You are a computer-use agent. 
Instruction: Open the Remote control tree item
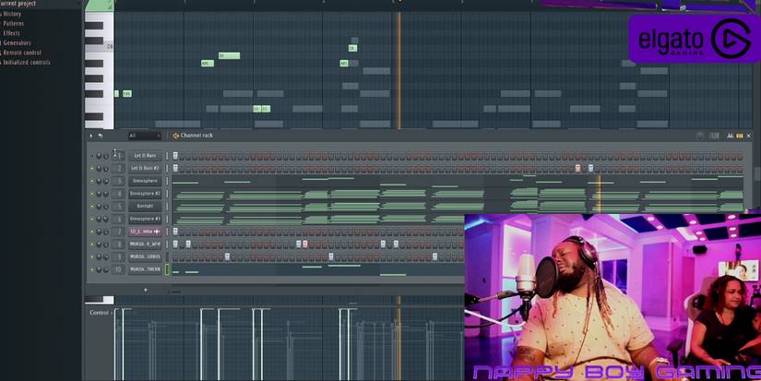(x=21, y=53)
